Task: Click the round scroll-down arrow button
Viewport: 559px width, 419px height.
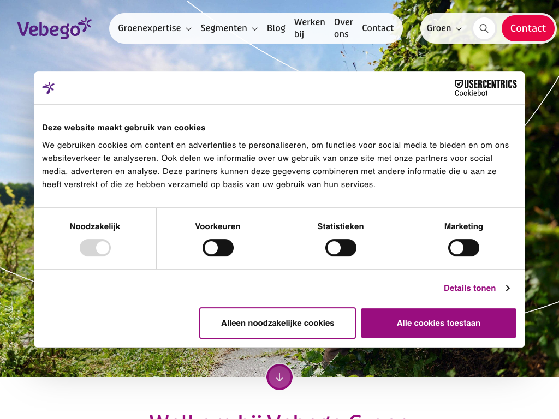Action: [x=279, y=377]
